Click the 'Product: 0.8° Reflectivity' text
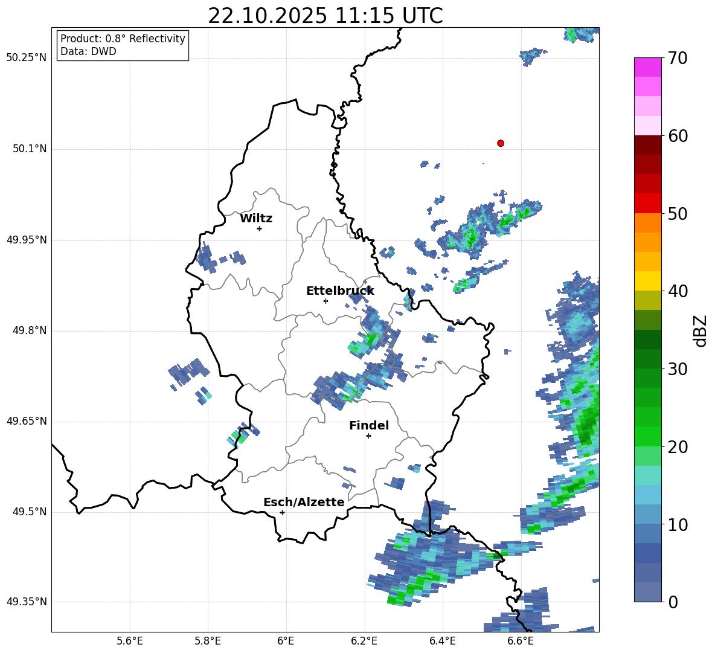Viewport: 715px width, 653px height. click(123, 39)
